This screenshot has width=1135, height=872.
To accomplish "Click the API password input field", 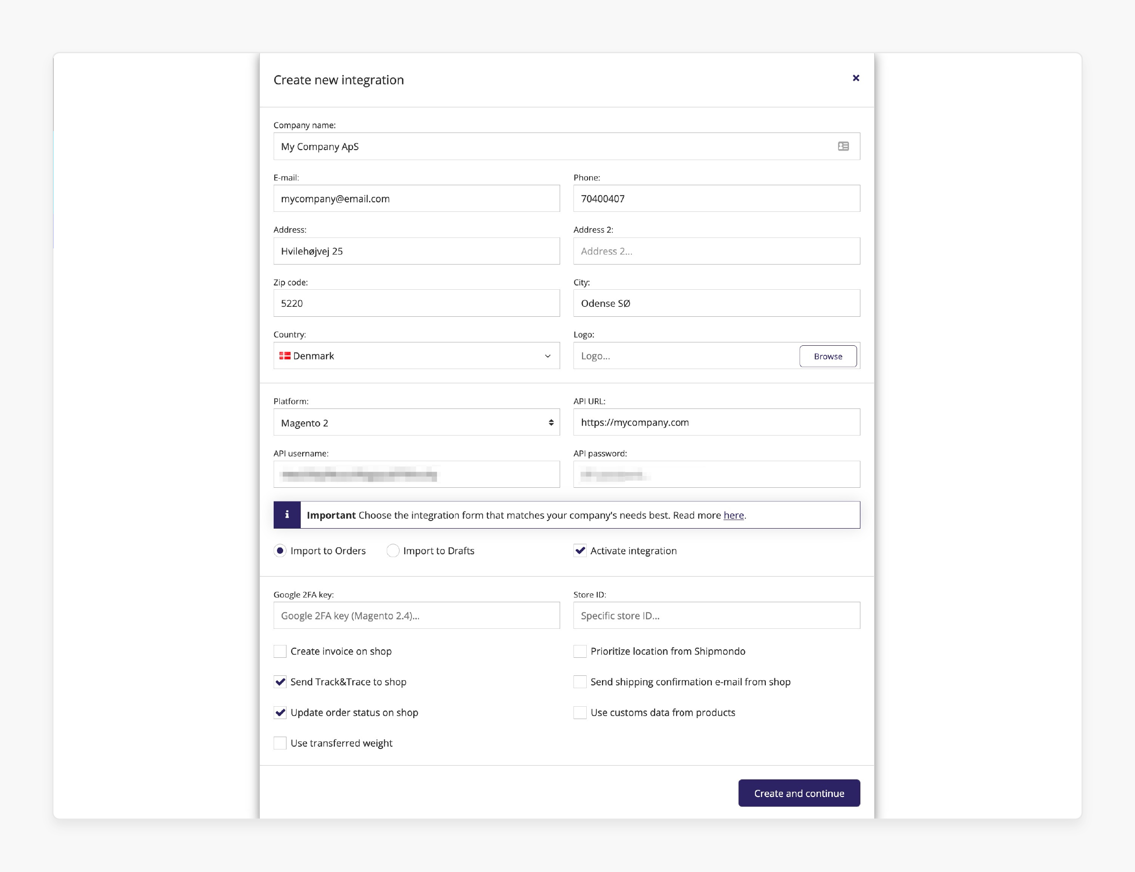I will coord(716,474).
